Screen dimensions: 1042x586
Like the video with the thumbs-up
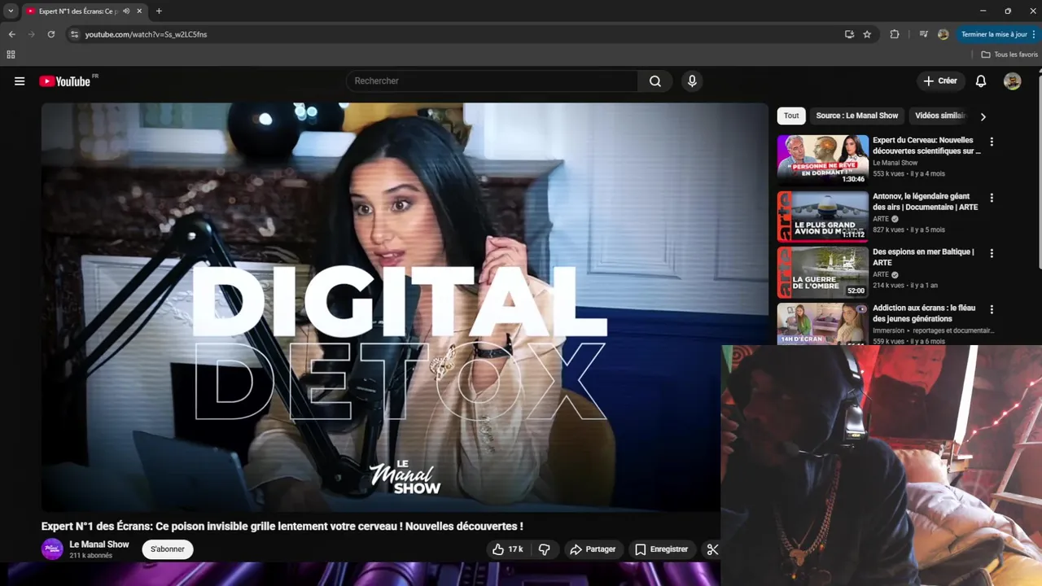pyautogui.click(x=508, y=549)
